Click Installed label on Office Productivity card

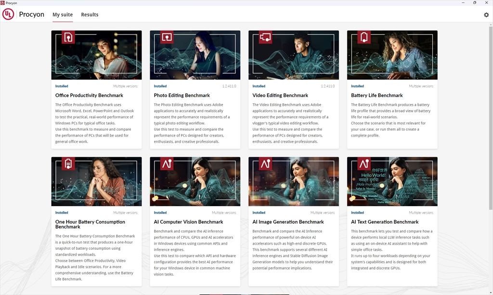[x=62, y=86]
